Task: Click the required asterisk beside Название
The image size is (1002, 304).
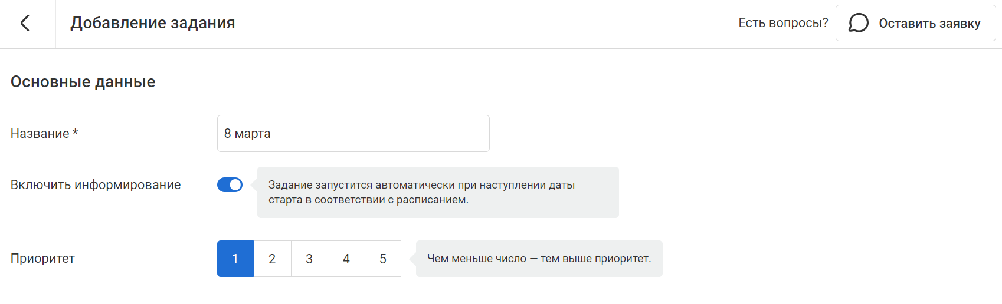Action: tap(75, 133)
